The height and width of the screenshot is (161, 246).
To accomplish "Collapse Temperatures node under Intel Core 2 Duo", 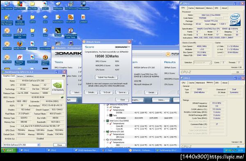I will 107,124.
